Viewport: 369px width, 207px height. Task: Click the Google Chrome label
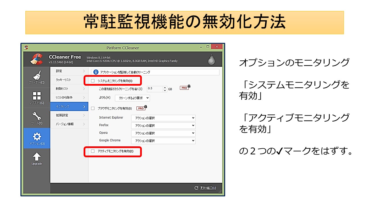point(110,140)
